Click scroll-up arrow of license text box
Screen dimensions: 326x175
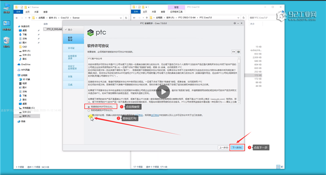tap(239, 58)
